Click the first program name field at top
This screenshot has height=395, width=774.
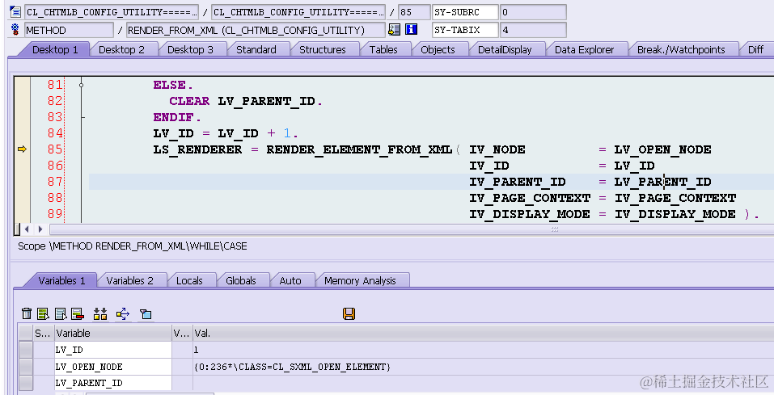pyautogui.click(x=111, y=12)
